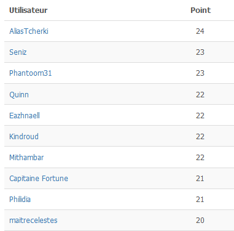Click maitrecelestes' score of 20

click(200, 221)
